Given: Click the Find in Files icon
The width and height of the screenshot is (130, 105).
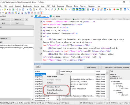Looking at the screenshot, I should pos(66,9).
